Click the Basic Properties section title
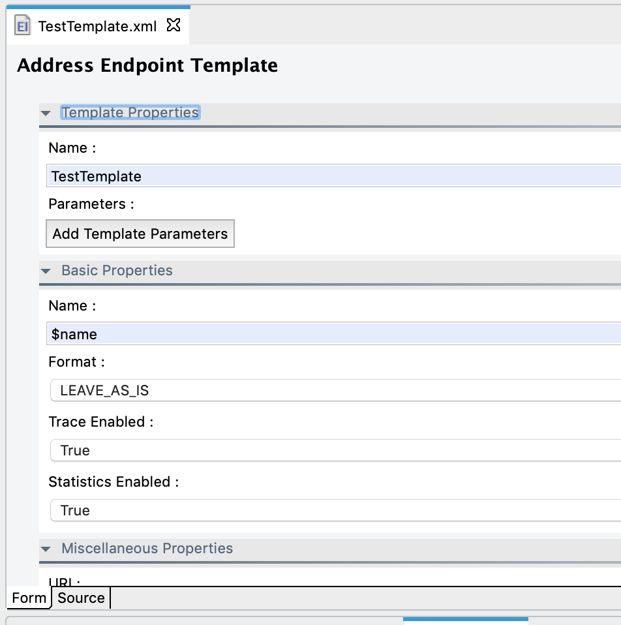 point(117,270)
